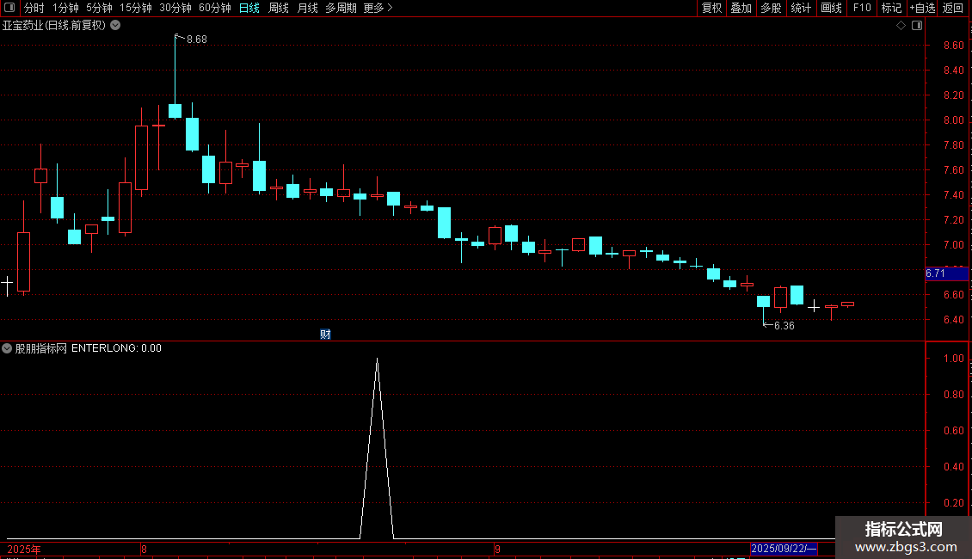
Task: Toggle the sidebar panel icon at top-left
Action: click(x=9, y=8)
